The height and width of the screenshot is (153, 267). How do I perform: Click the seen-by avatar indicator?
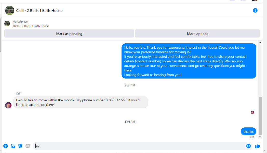tap(252, 112)
